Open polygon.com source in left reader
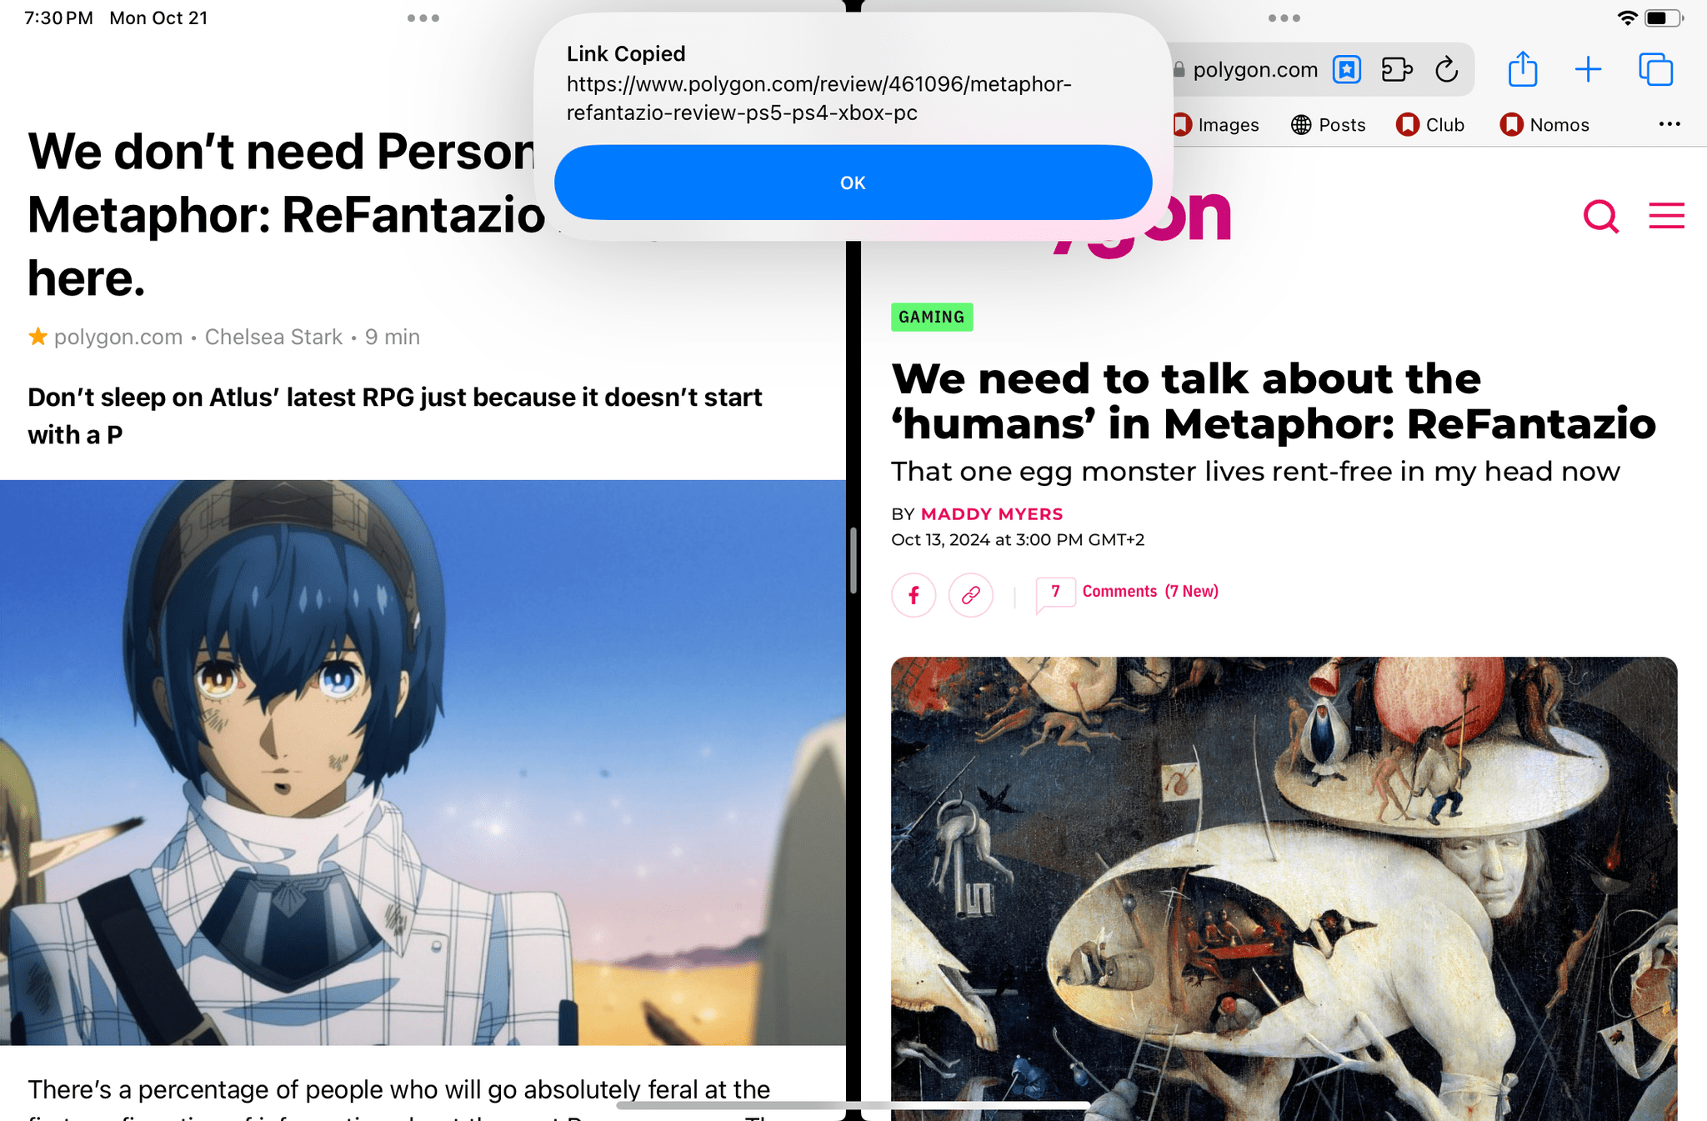The width and height of the screenshot is (1707, 1121). (118, 337)
